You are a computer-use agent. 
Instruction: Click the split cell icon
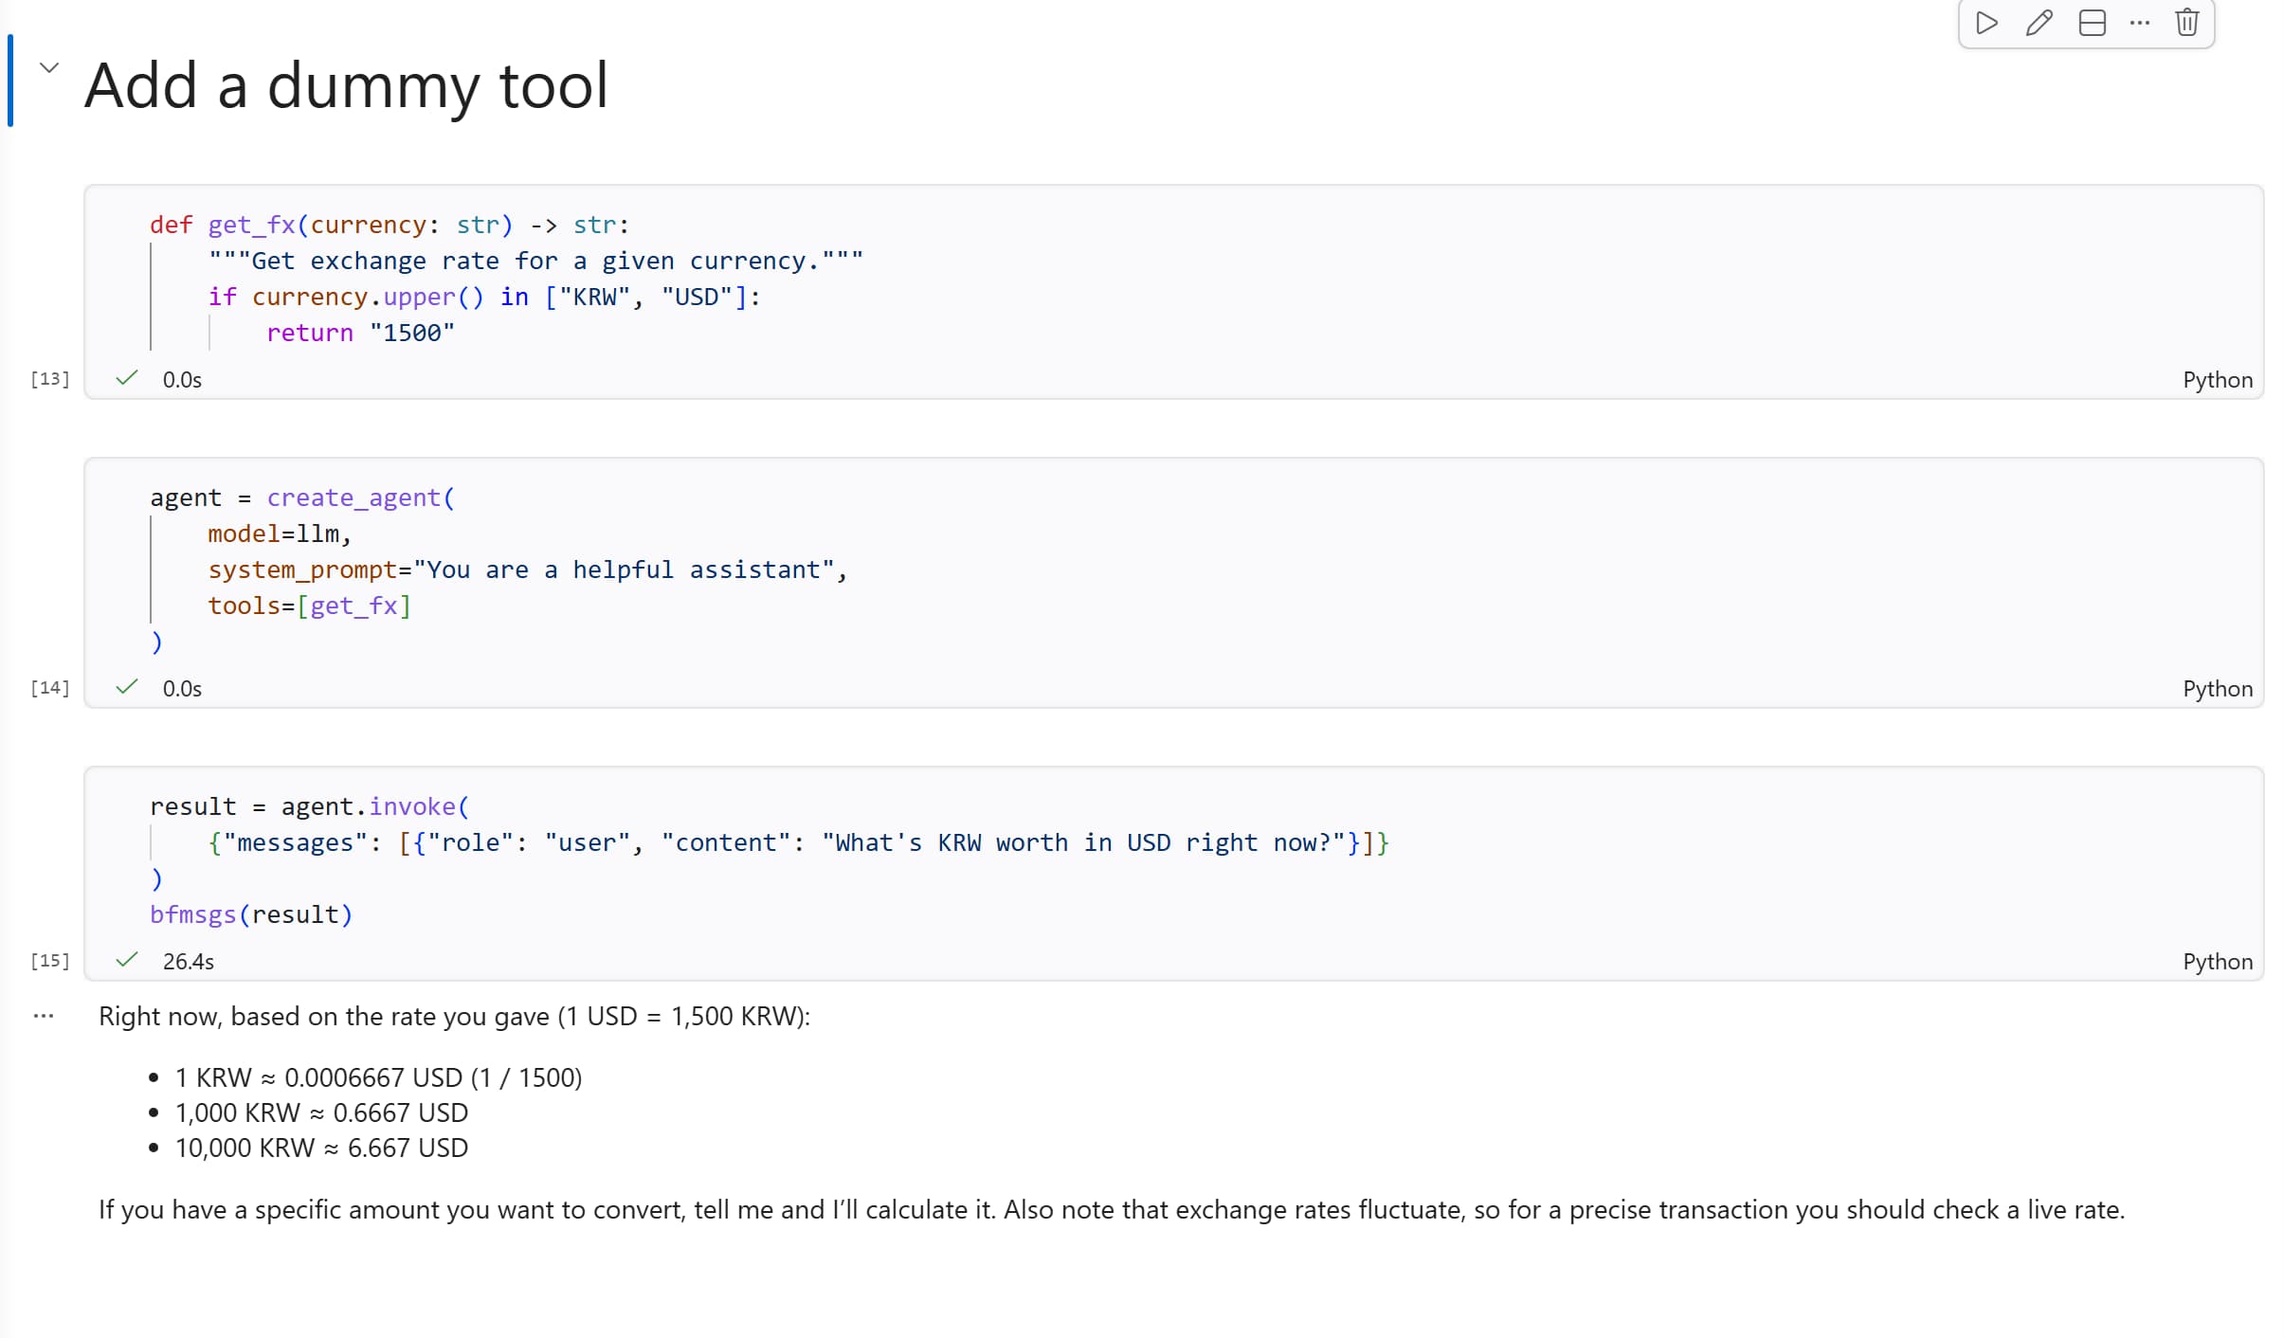tap(2092, 23)
